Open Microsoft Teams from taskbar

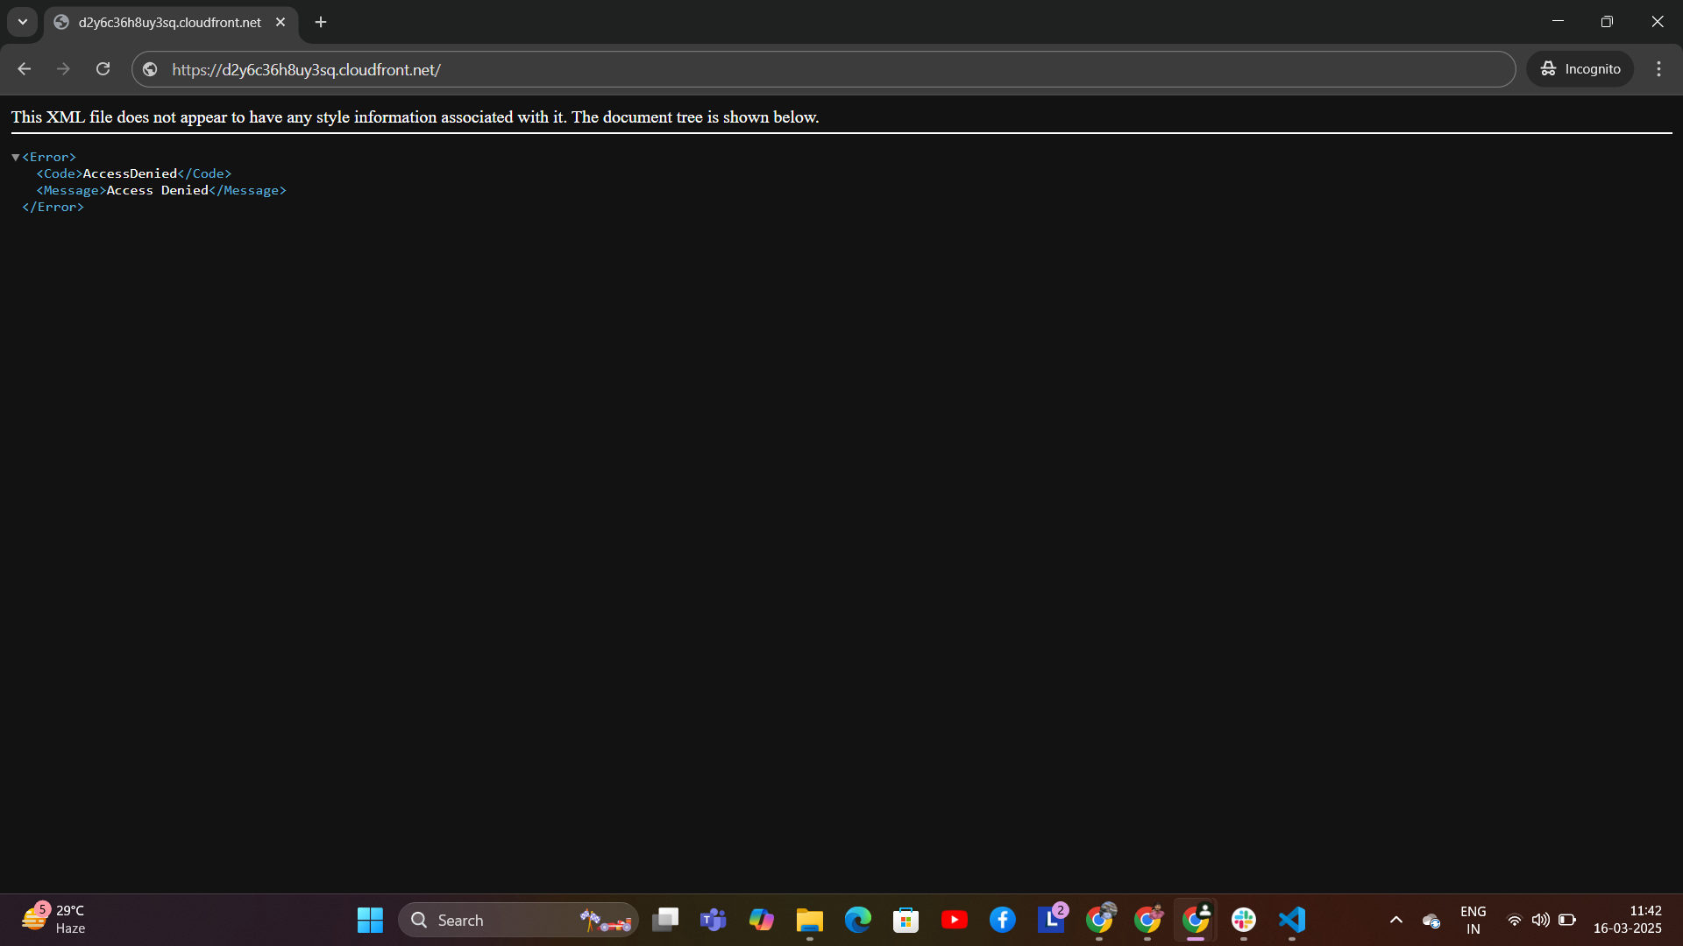point(714,920)
